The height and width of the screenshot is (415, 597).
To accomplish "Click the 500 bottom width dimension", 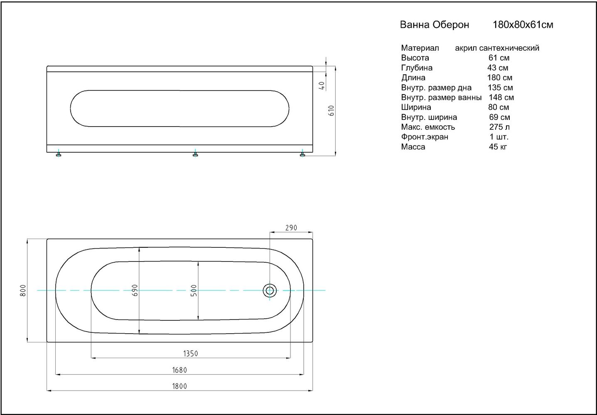I will 194,290.
